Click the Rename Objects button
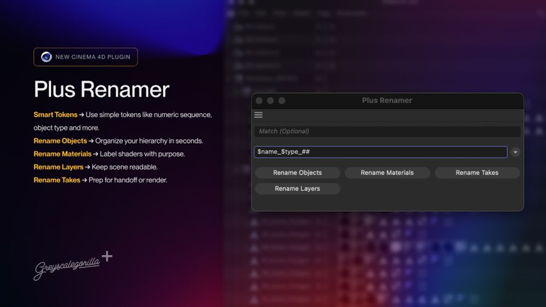 tap(298, 173)
